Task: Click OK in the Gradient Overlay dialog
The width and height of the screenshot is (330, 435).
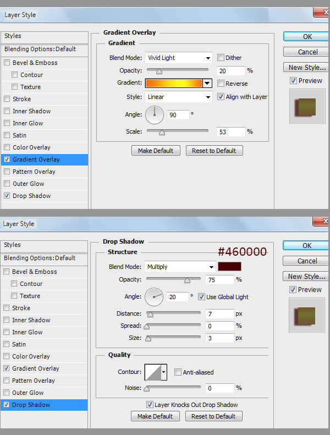Action: click(x=307, y=36)
